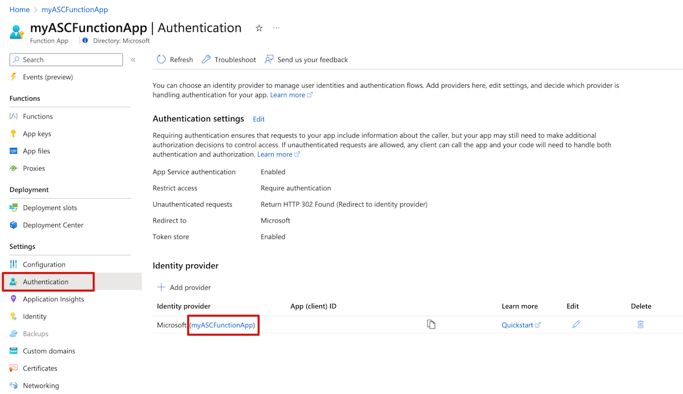Image resolution: width=683 pixels, height=394 pixels.
Task: Select Deployment Center from the sidebar
Action: (53, 225)
